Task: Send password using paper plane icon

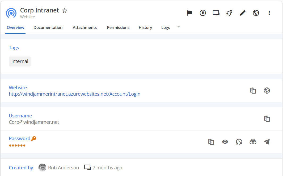Action: 267,142
